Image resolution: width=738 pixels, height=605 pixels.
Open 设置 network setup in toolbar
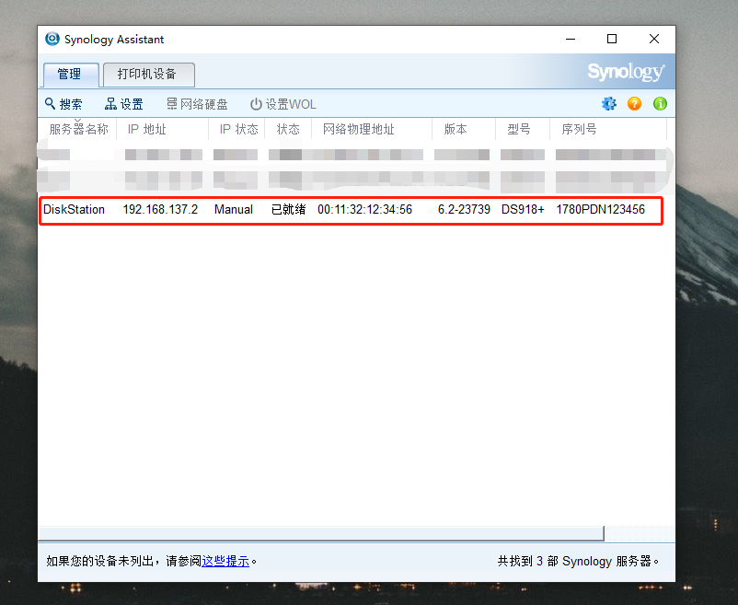pyautogui.click(x=124, y=104)
